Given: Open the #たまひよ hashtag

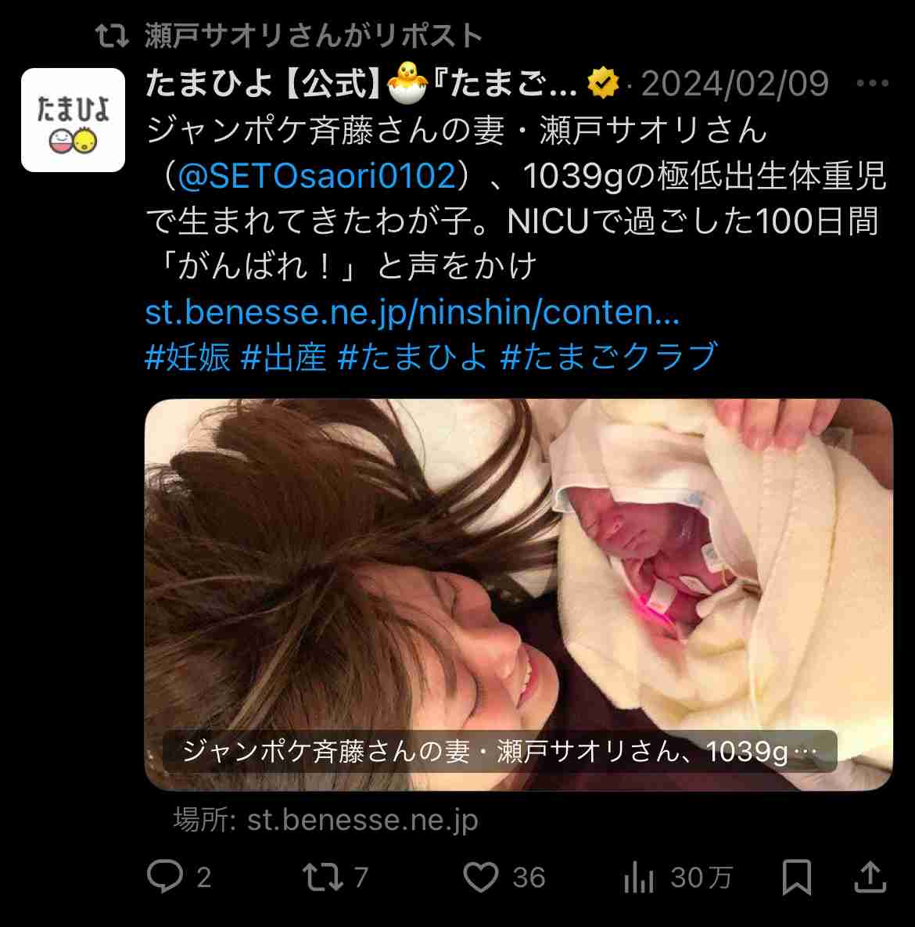Looking at the screenshot, I should 413,357.
